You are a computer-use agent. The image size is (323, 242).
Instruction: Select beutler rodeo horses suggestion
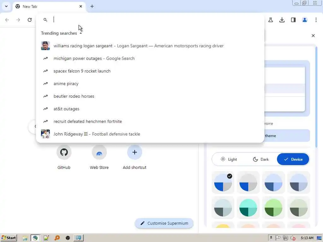coord(150,96)
